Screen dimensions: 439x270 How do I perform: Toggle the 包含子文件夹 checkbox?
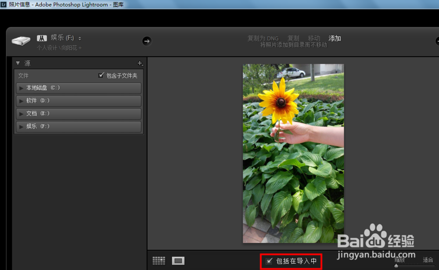coord(101,75)
